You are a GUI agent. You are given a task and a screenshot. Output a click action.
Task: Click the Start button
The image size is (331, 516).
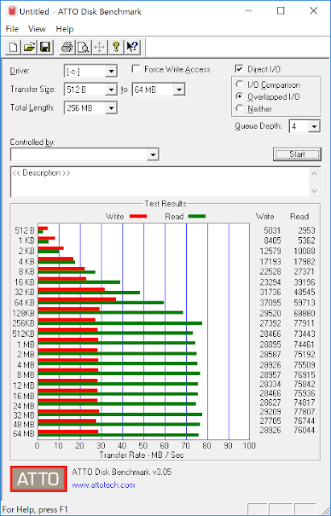tap(297, 154)
